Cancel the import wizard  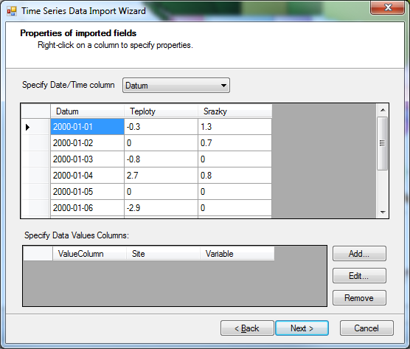(366, 328)
